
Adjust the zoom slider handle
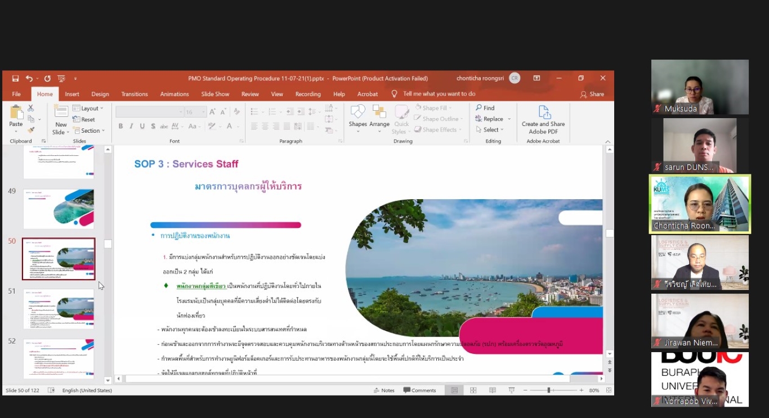click(x=548, y=390)
